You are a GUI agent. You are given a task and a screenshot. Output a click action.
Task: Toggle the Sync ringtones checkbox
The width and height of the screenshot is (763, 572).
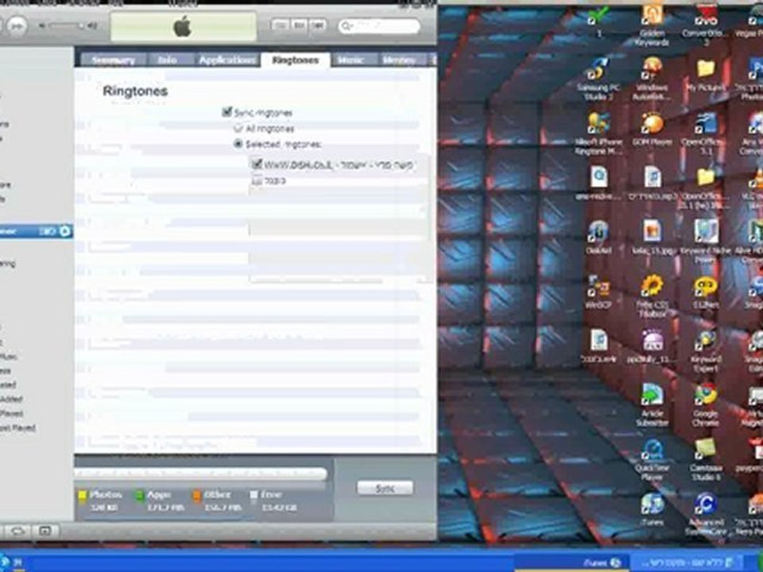[x=227, y=112]
